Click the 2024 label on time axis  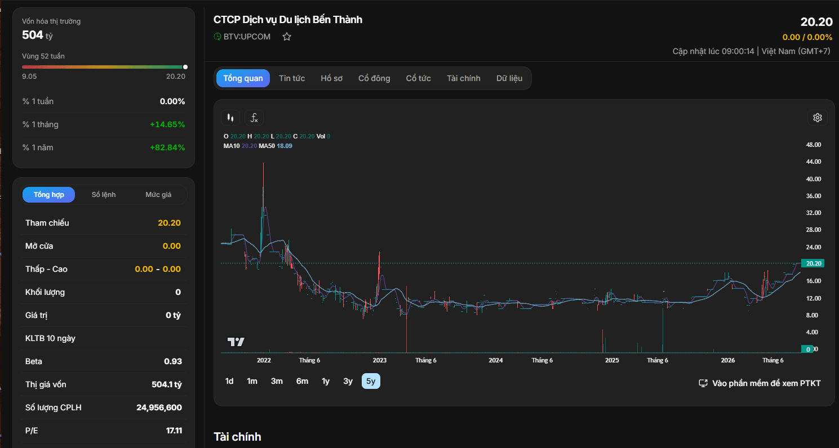pyautogui.click(x=496, y=360)
